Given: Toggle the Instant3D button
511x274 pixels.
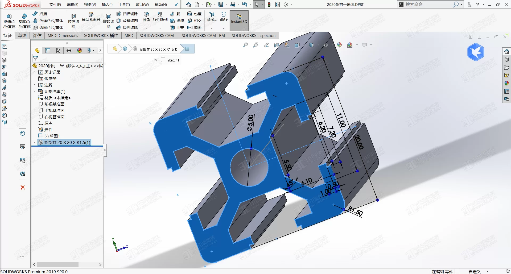Looking at the screenshot, I should click(x=239, y=21).
